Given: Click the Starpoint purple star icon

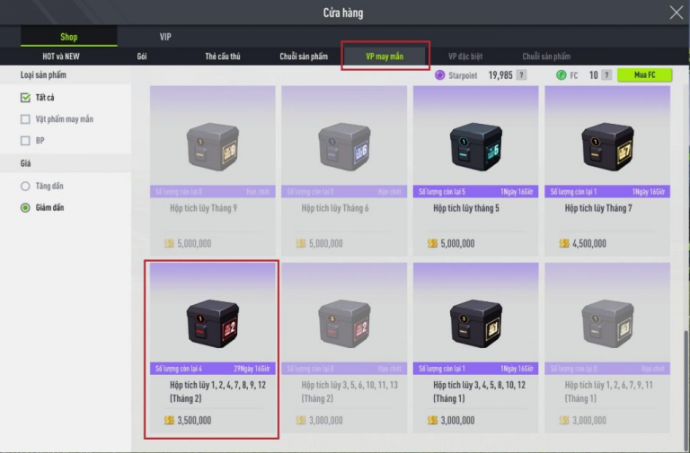Looking at the screenshot, I should [439, 75].
